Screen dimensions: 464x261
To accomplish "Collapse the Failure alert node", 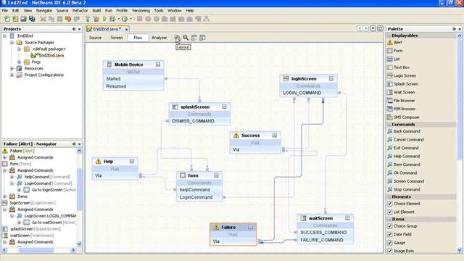I will tap(250, 227).
